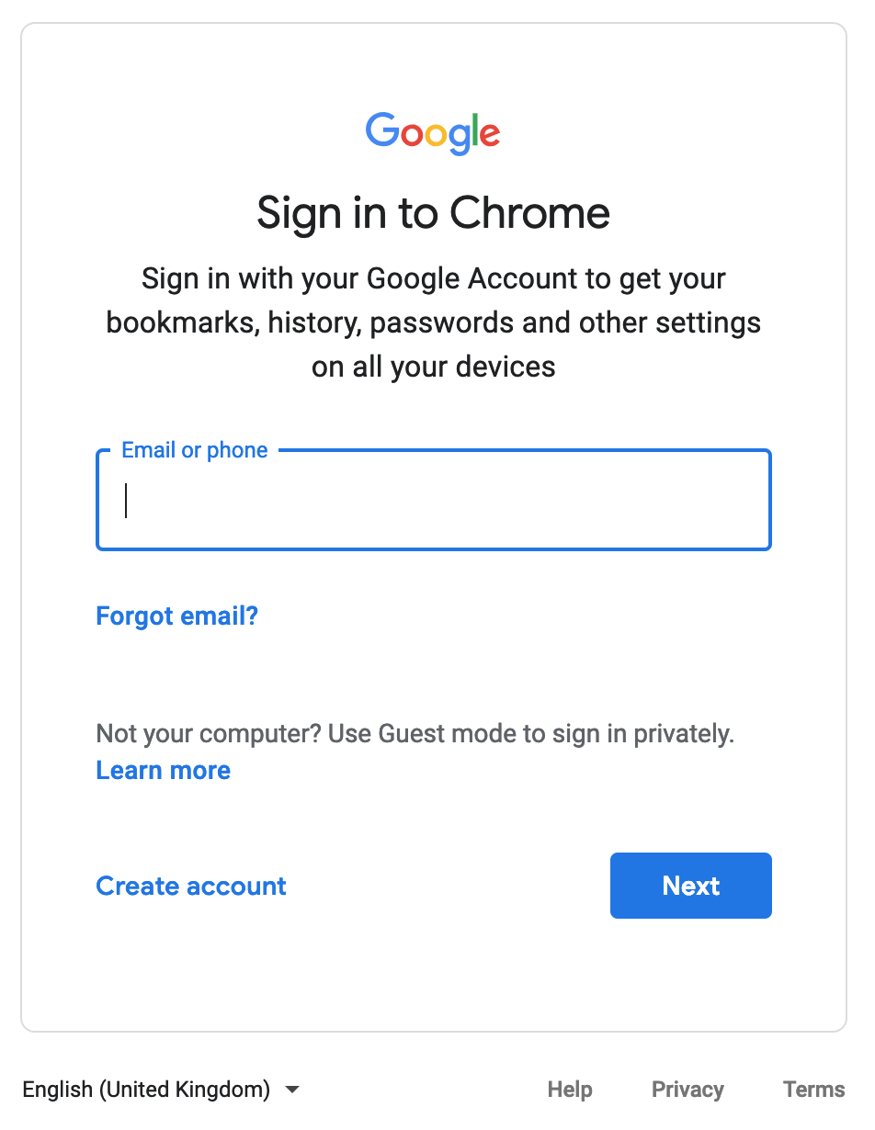Open the Learn more link
This screenshot has height=1130, width=875.
(164, 770)
